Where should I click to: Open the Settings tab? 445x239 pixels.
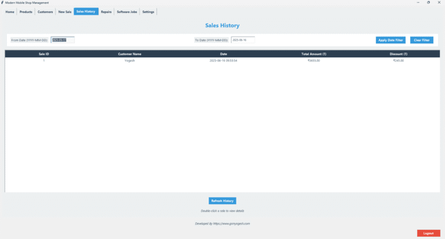[x=148, y=12]
